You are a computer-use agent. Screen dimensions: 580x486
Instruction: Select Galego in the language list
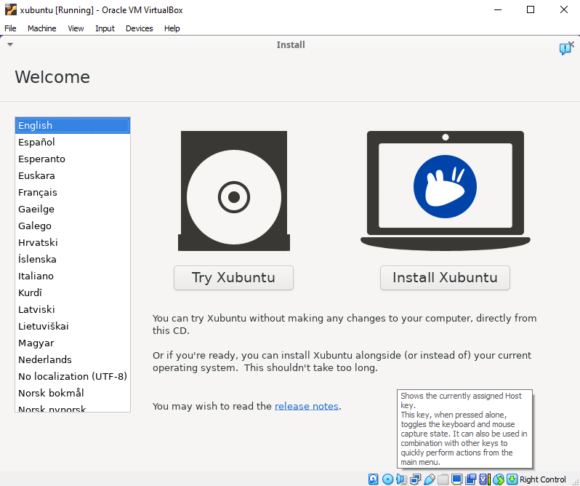[73, 226]
